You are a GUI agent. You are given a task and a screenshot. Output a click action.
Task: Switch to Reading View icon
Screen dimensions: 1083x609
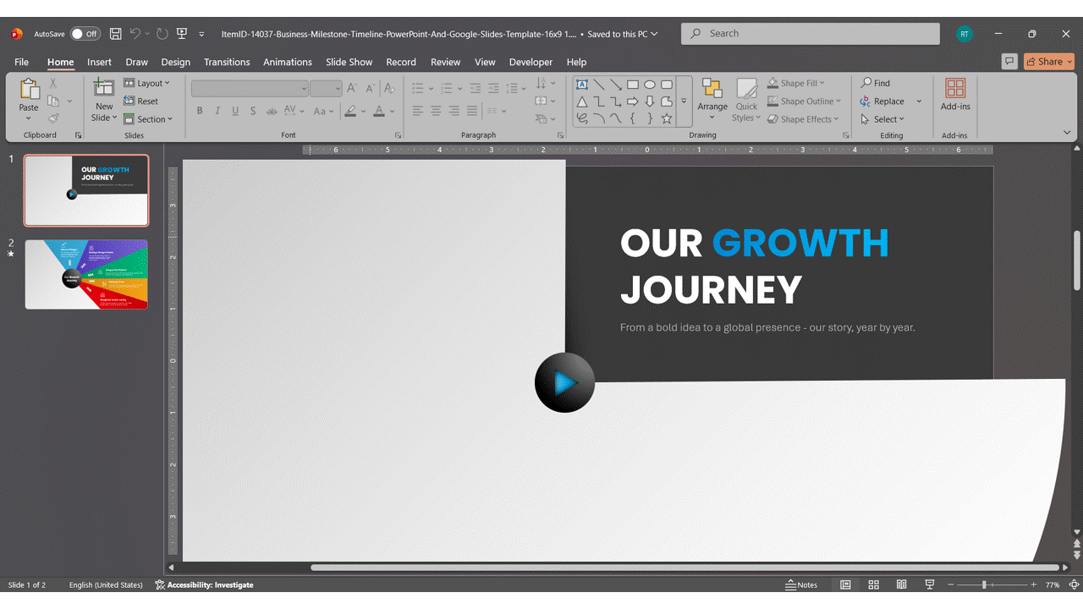click(x=902, y=584)
